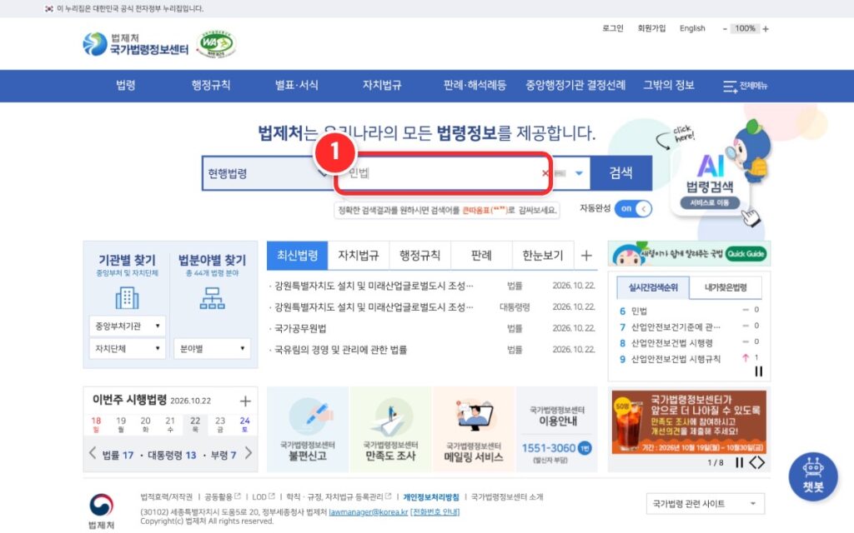Select the 최신법령 tab
This screenshot has width=854, height=533.
tap(298, 256)
